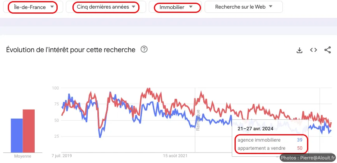Viewport: 337px width, 163px height.
Task: Click the 7 juil. 2019 axis label
Action: [x=62, y=156]
